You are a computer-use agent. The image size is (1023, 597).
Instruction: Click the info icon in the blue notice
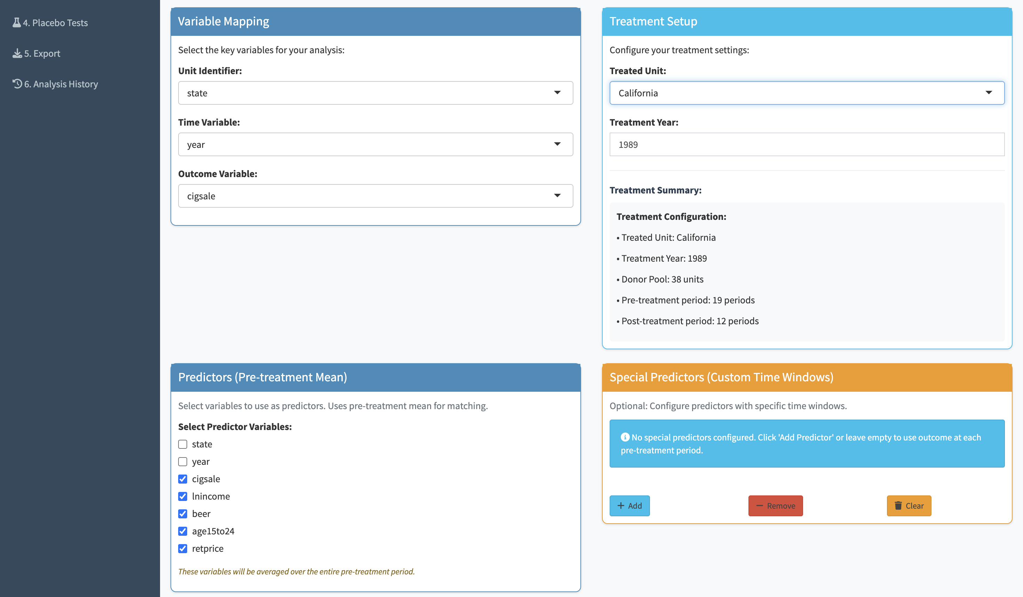click(x=625, y=437)
